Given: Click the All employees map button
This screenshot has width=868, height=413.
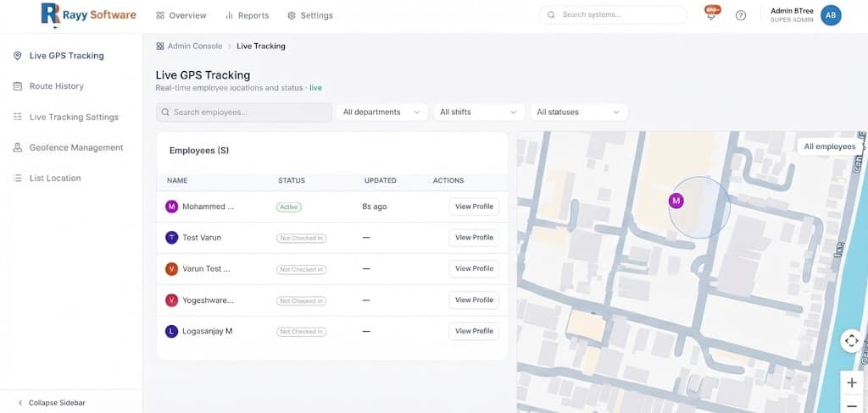Looking at the screenshot, I should point(830,146).
